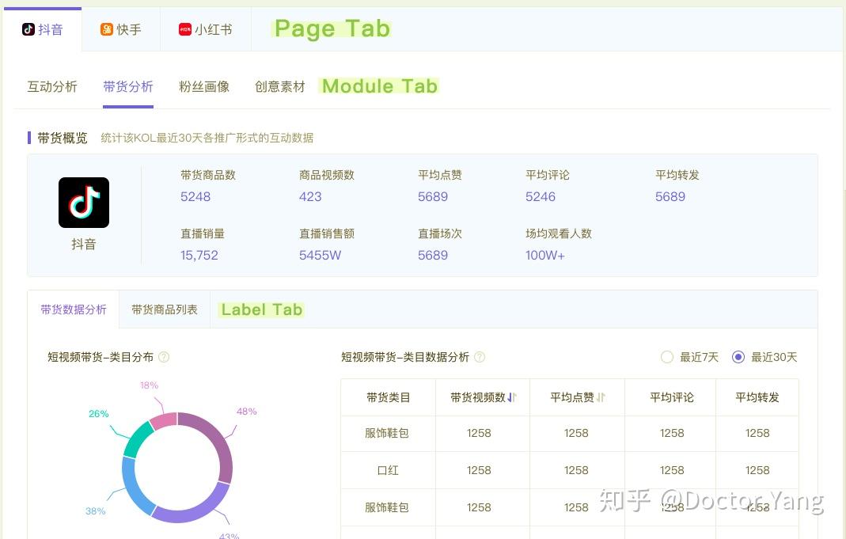Switch to the 带货商品列表 tab
The height and width of the screenshot is (539, 846).
point(164,309)
